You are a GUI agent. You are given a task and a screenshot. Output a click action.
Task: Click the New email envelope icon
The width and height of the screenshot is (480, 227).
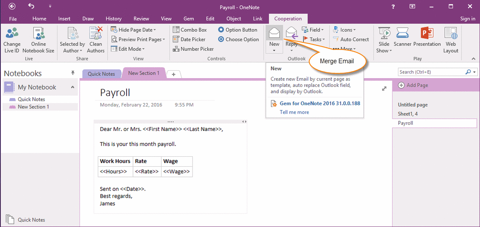tap(274, 33)
